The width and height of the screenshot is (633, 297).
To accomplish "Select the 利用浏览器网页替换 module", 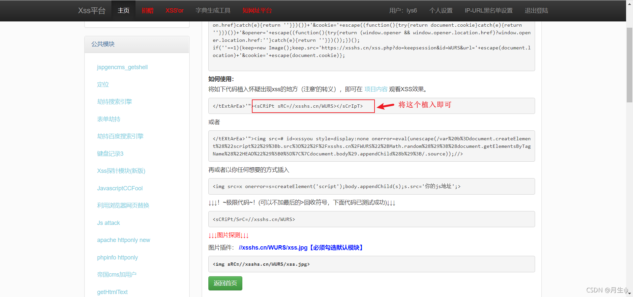I will [x=123, y=205].
